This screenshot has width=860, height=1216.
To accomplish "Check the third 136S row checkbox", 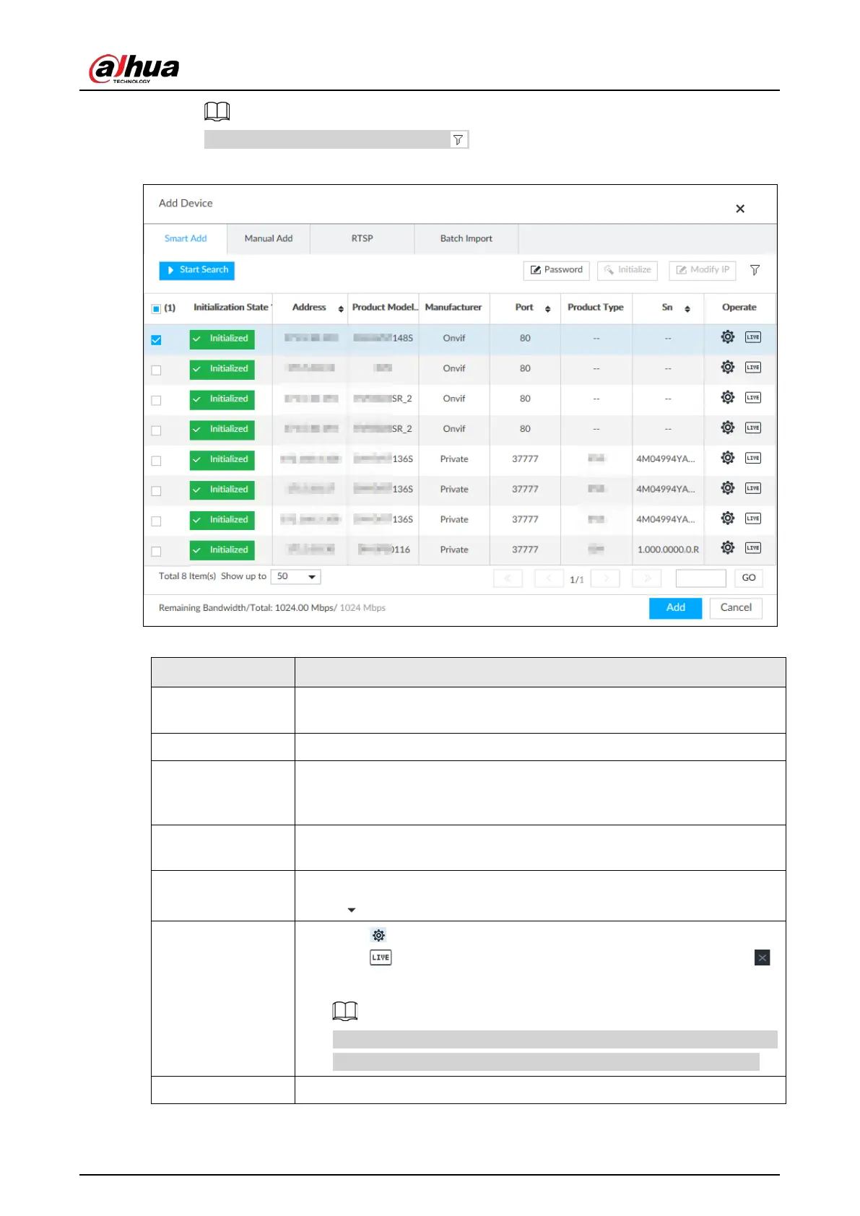I will (156, 521).
